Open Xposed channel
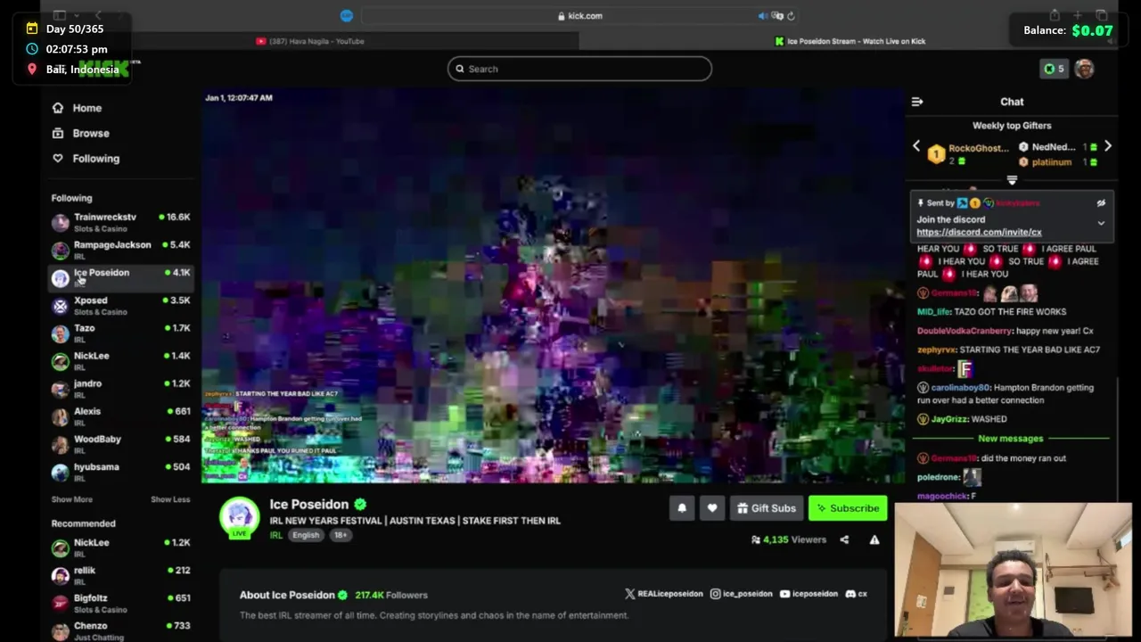The height and width of the screenshot is (642, 1141). 120,305
